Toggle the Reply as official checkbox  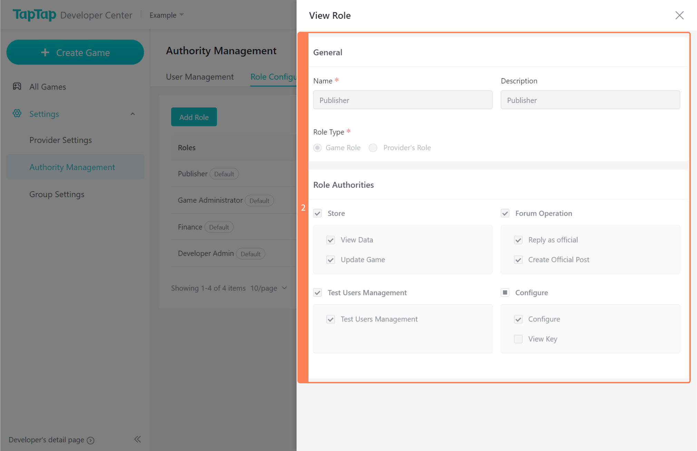point(518,240)
